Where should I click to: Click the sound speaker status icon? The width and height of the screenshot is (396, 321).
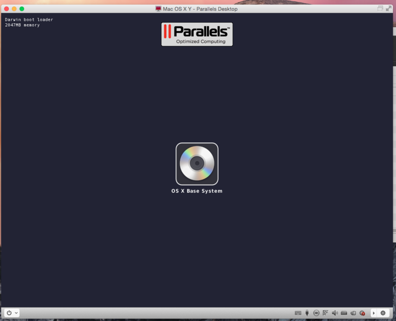[335, 313]
